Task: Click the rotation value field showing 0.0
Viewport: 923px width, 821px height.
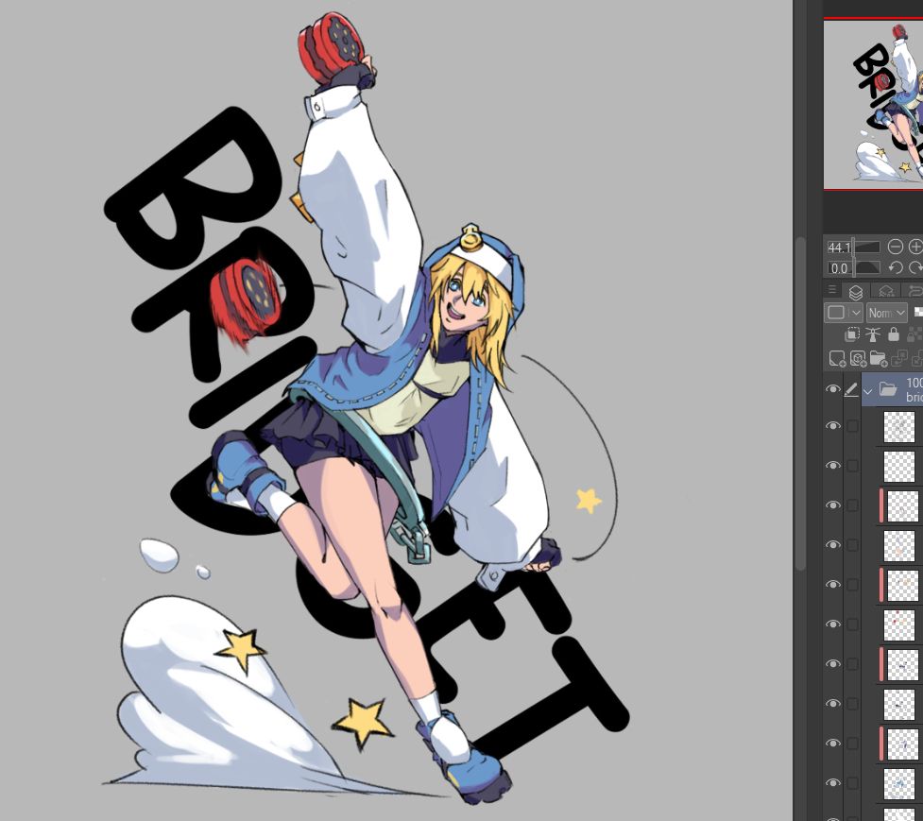Action: pos(839,268)
